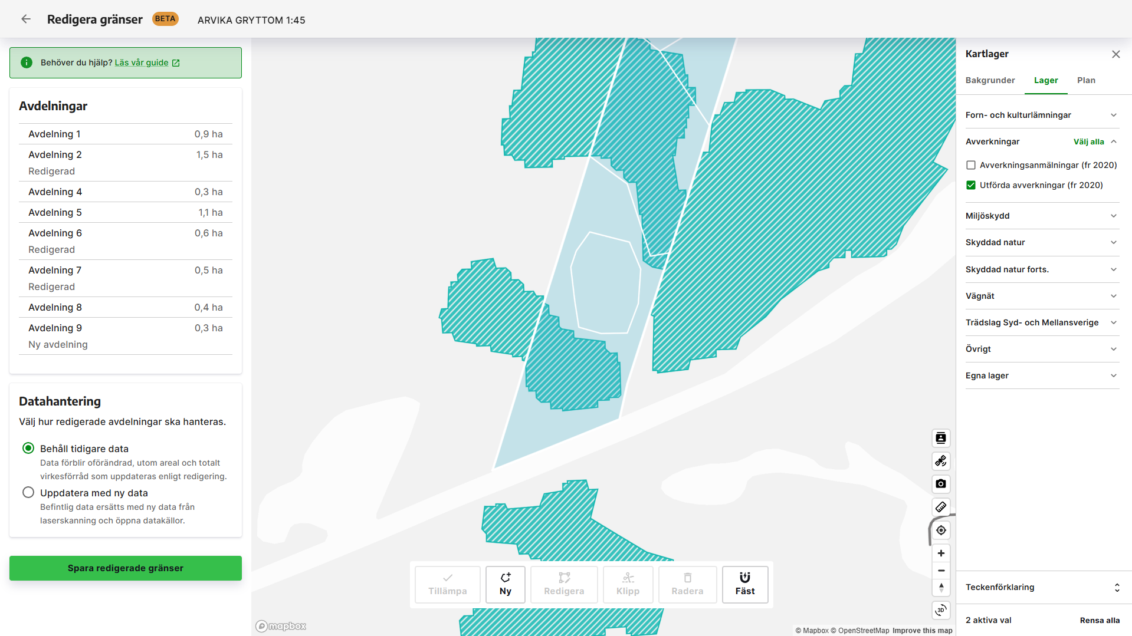
Task: Click Välj alla for Avverkningar
Action: coord(1088,141)
